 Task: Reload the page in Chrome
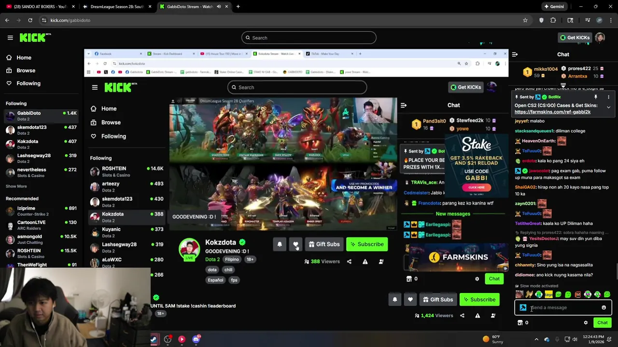(30, 20)
